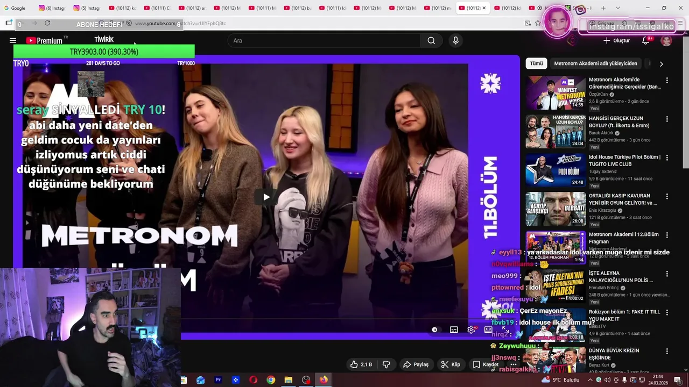Reload the page with browser refresh icon
689x387 pixels.
point(47,23)
